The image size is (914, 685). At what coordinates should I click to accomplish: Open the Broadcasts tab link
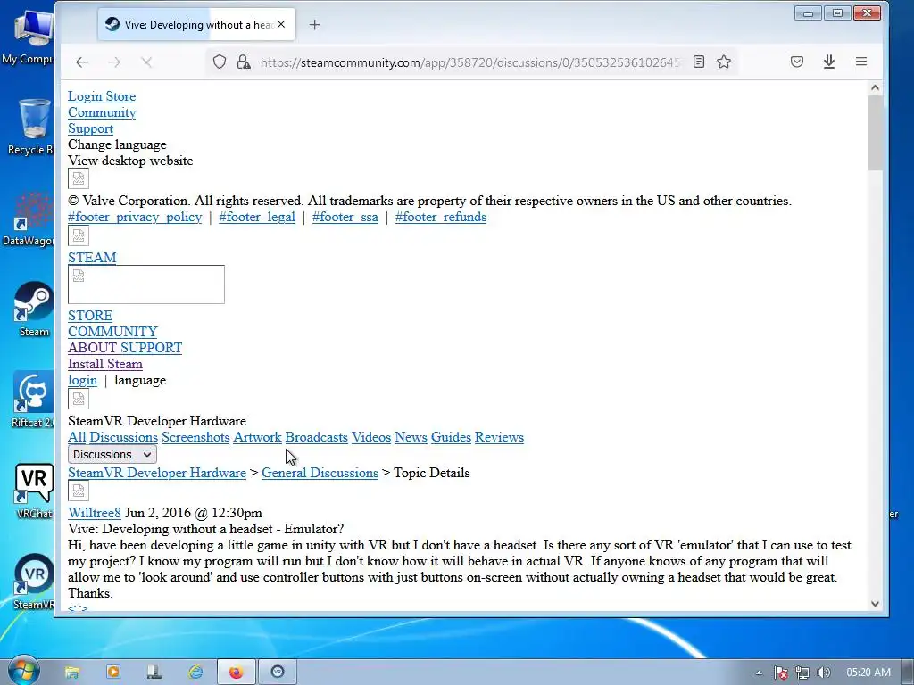pos(316,437)
